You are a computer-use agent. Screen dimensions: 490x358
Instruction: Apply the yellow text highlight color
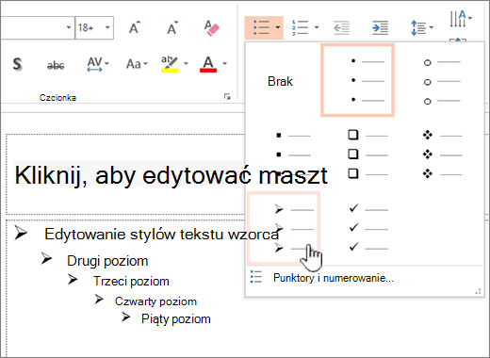(x=170, y=64)
